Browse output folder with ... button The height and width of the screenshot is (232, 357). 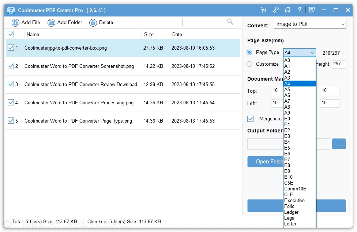339,144
